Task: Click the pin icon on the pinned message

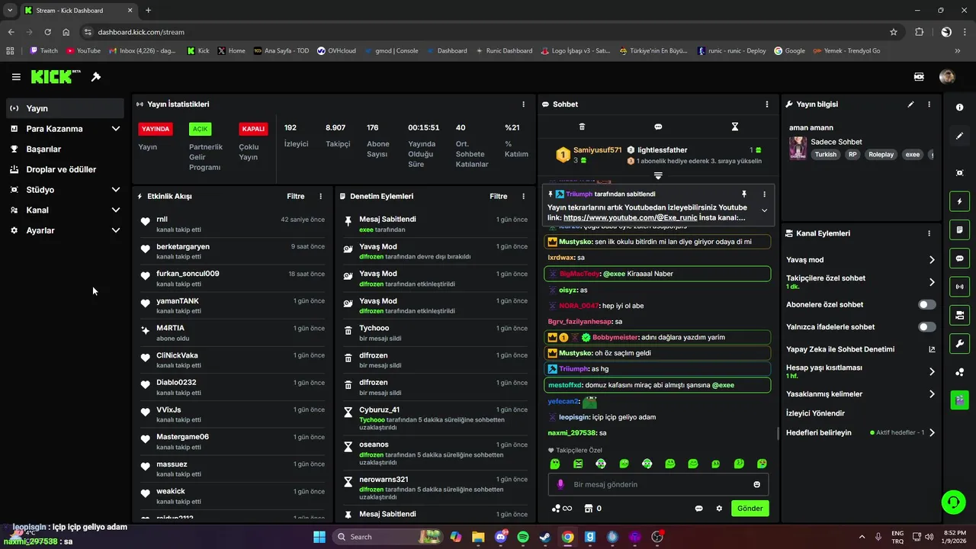Action: [x=743, y=194]
